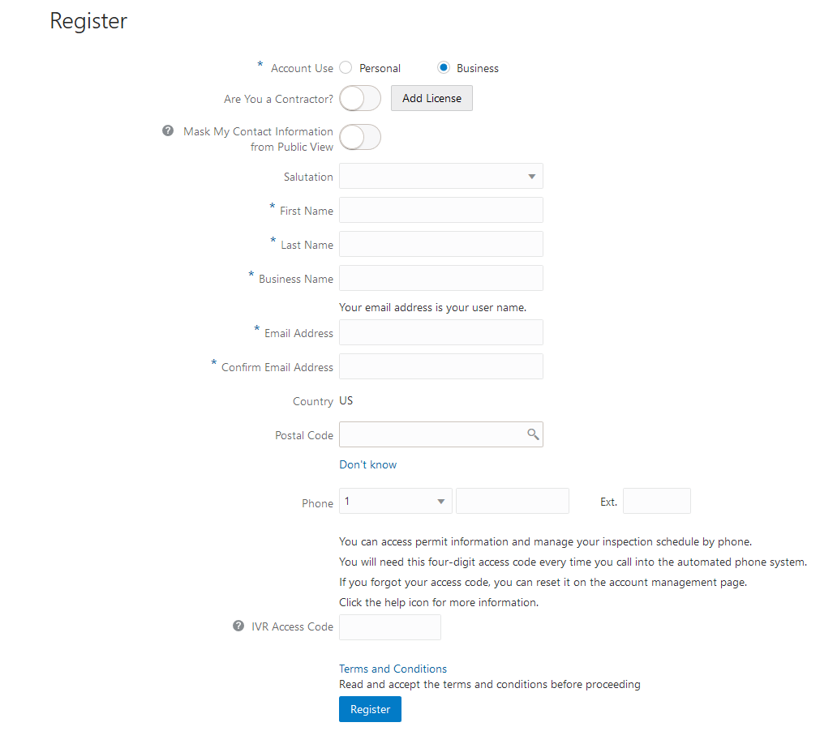Open the Terms and Conditions link
820x731 pixels.
[x=393, y=668]
